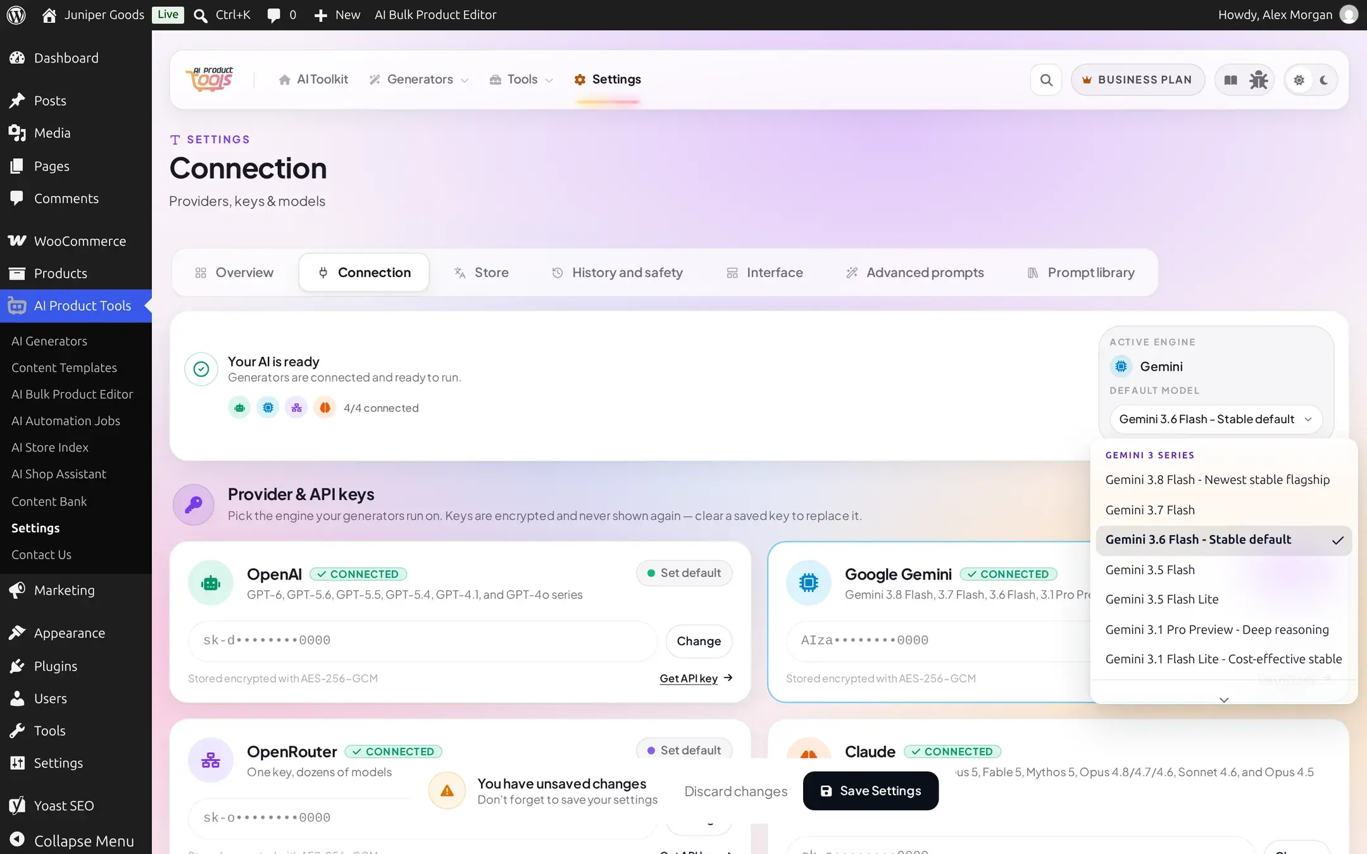Image resolution: width=1367 pixels, height=854 pixels.
Task: Open AI Bulk Product Editor submenu item
Action: pos(72,394)
